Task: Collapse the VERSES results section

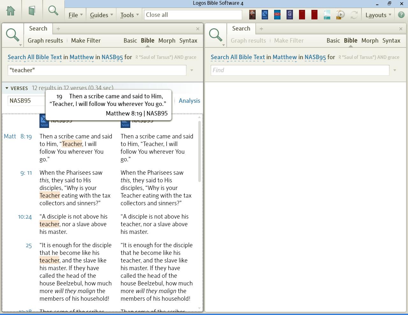Action: tap(7, 88)
